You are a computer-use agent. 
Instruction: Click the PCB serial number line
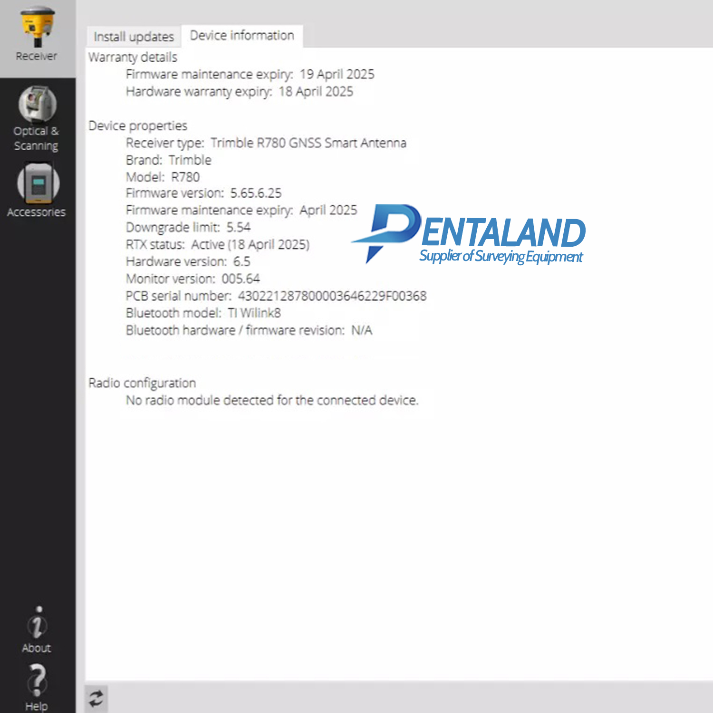pyautogui.click(x=276, y=296)
